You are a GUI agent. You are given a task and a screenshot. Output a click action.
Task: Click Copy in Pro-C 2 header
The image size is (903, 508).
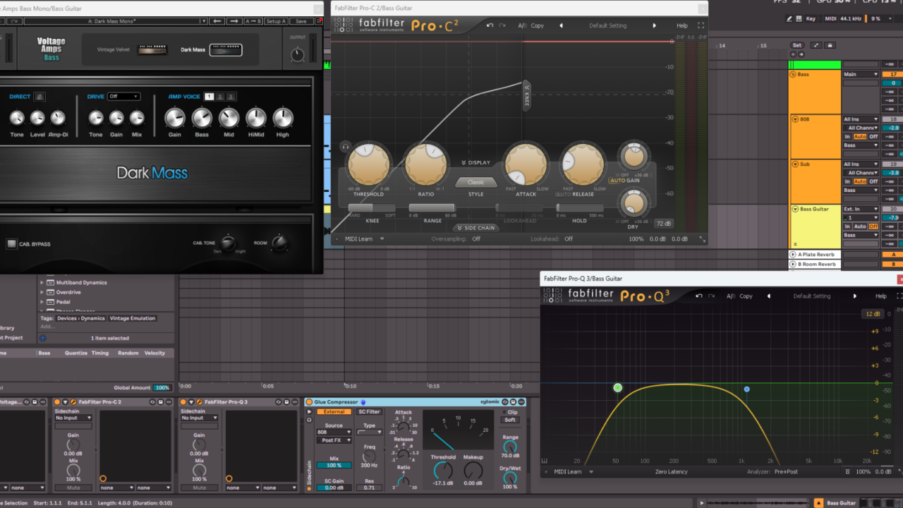click(538, 25)
